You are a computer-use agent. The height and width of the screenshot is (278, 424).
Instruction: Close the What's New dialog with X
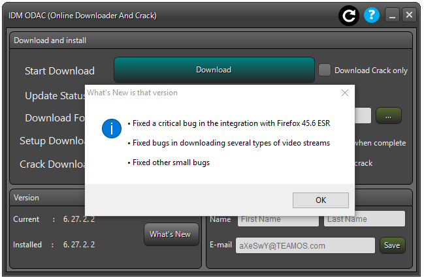point(345,93)
